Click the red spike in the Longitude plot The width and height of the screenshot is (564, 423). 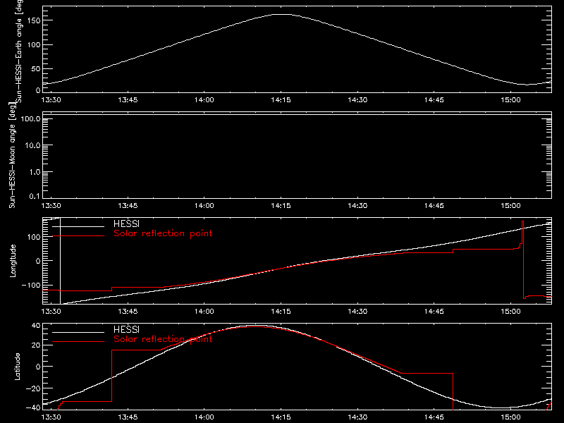tap(522, 259)
